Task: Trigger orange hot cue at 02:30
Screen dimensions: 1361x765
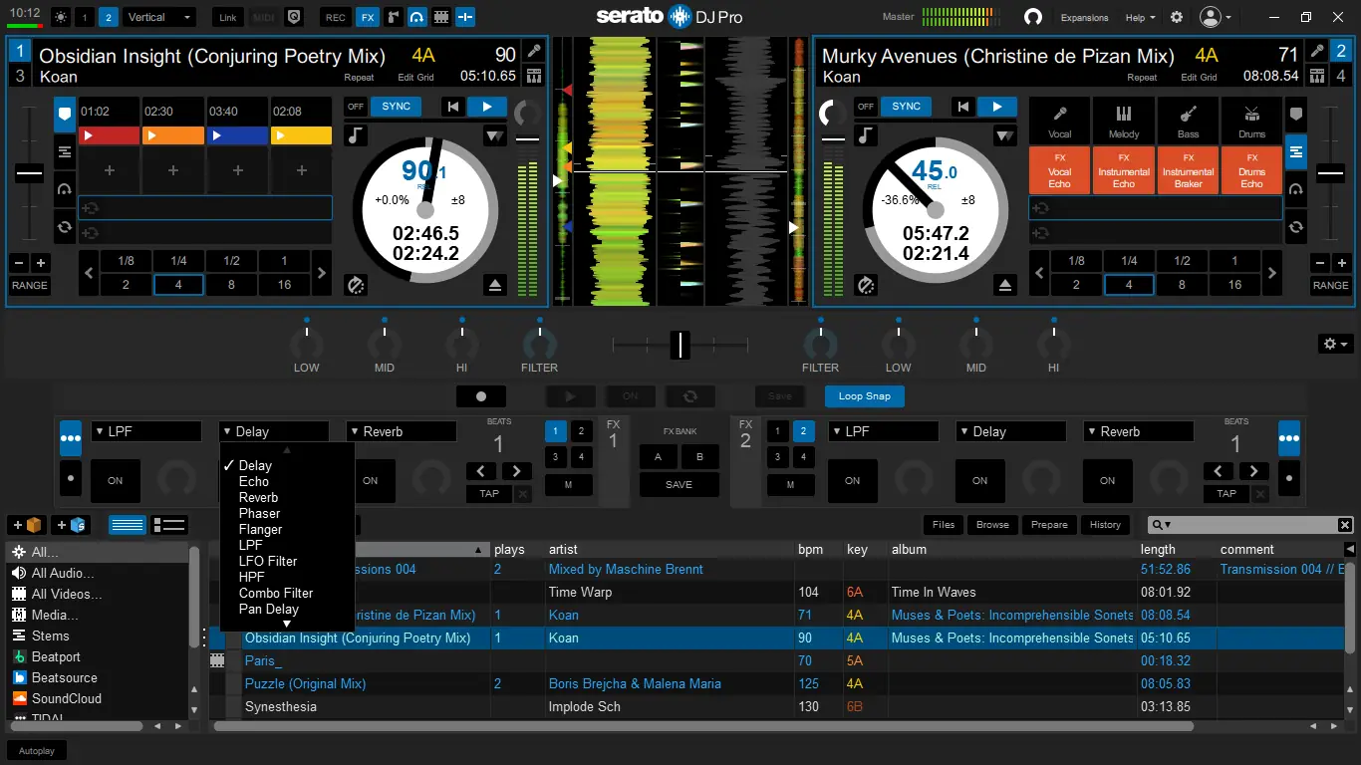Action: click(172, 134)
